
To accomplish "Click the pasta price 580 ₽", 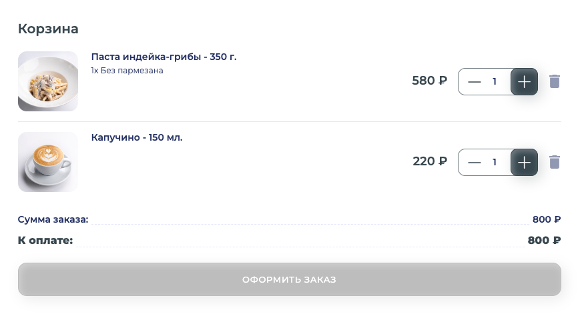I will click(429, 81).
